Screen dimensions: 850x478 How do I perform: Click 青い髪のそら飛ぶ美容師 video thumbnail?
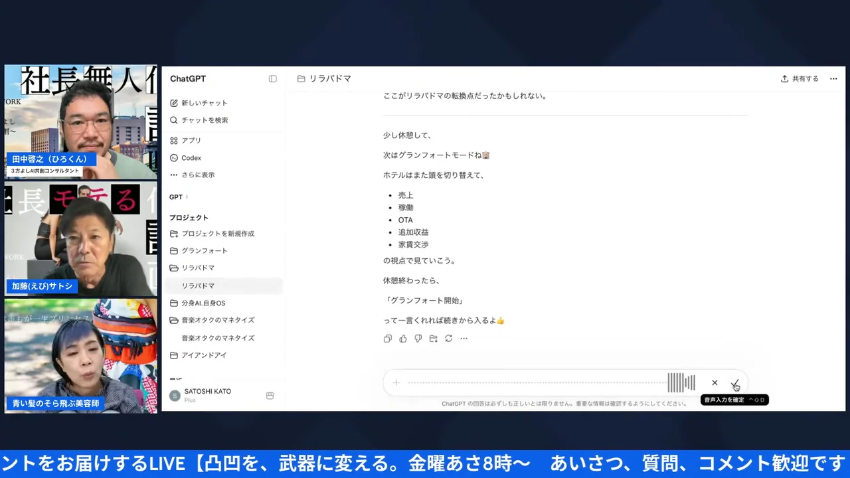(81, 356)
